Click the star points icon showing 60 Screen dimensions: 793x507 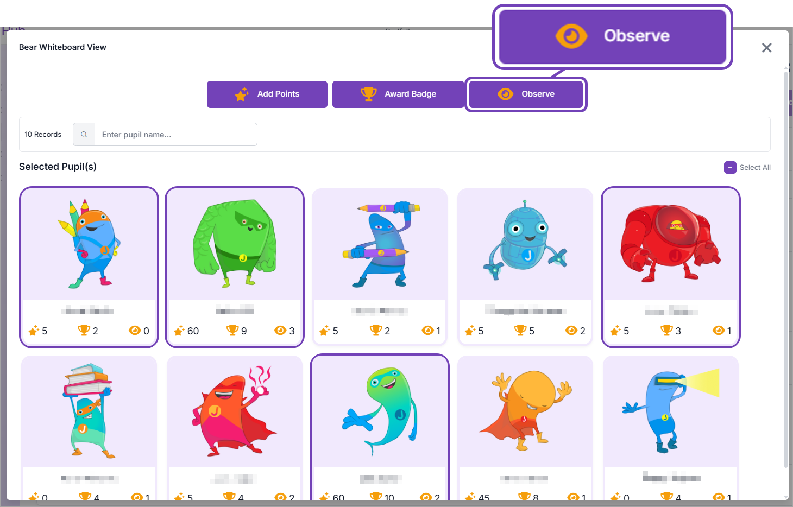tap(179, 331)
